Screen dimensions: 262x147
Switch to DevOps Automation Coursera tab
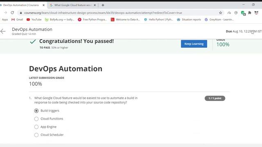[x=21, y=5]
